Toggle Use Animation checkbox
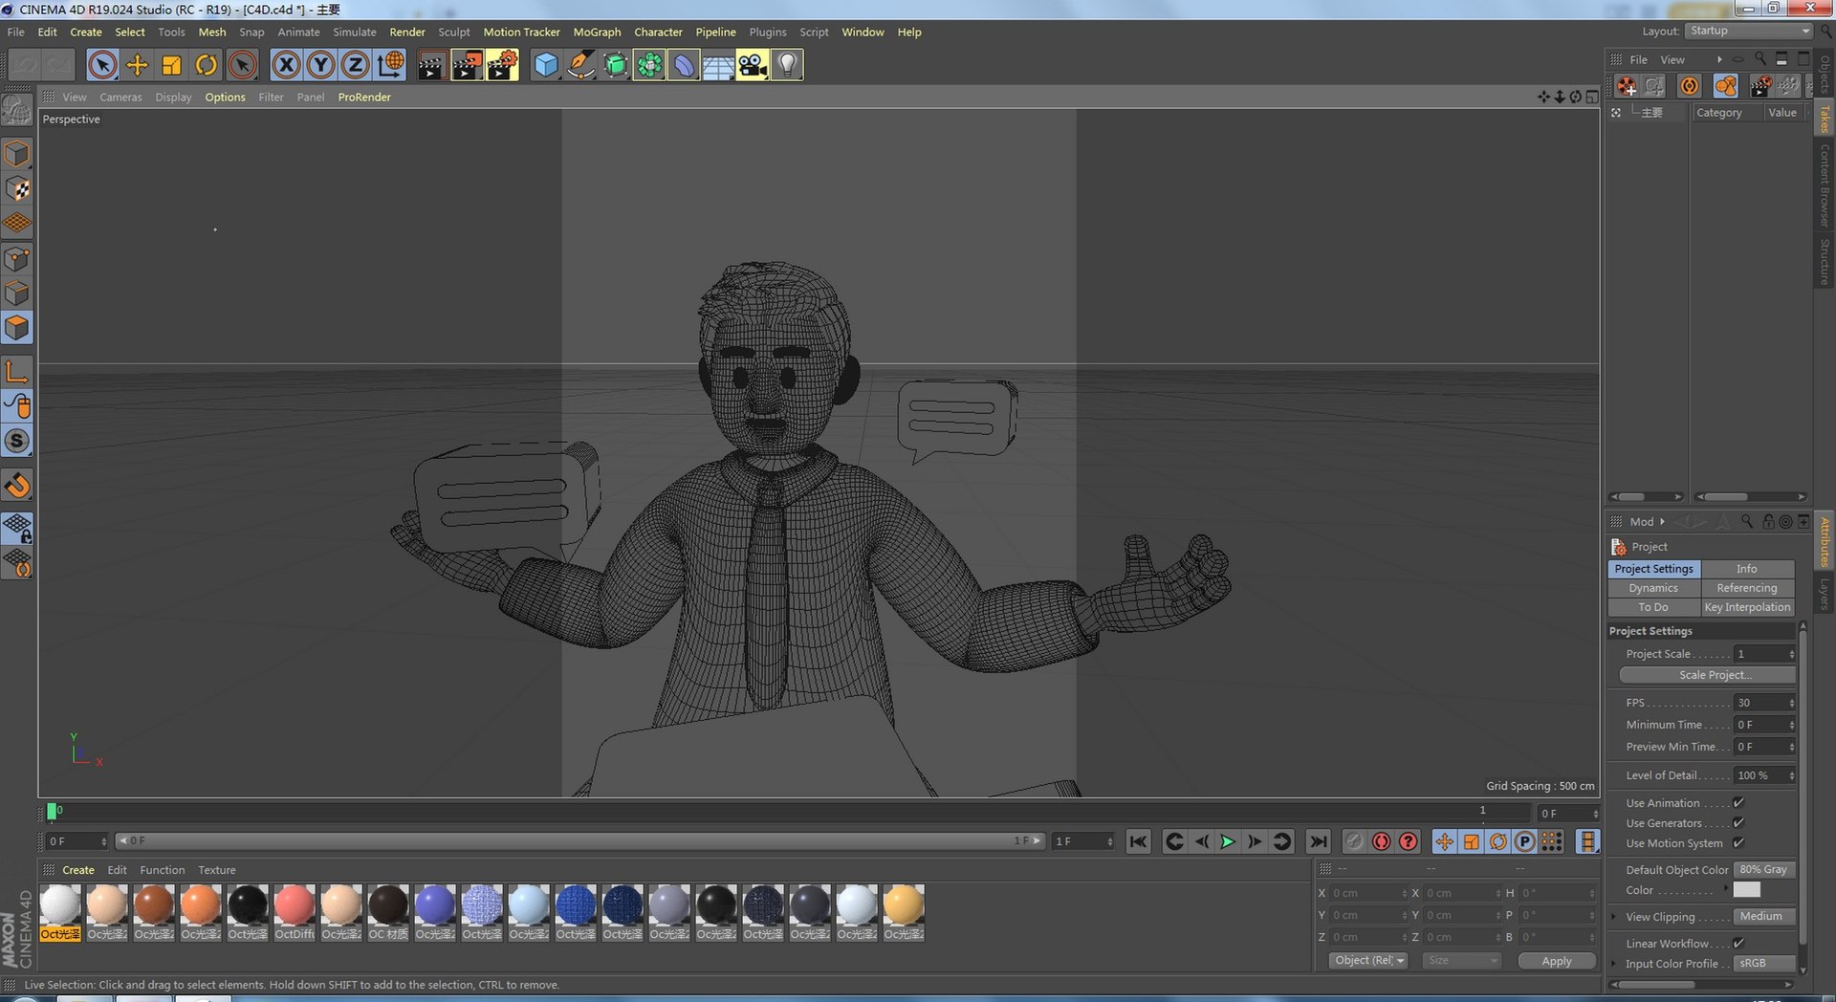 (1738, 803)
